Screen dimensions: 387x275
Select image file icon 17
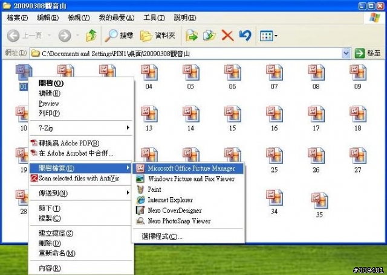(x=316, y=114)
